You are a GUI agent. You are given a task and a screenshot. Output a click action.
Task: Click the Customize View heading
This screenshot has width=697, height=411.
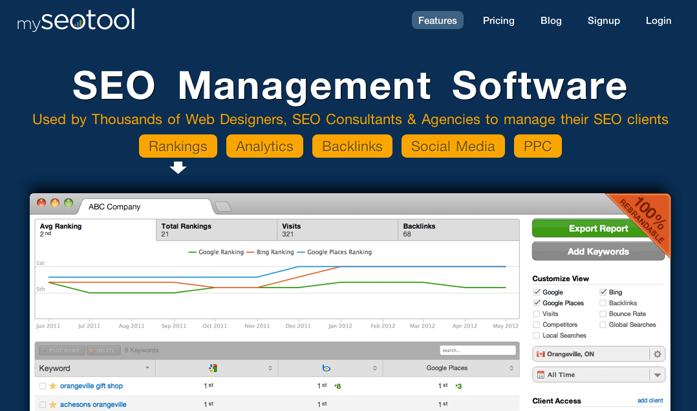tap(561, 279)
